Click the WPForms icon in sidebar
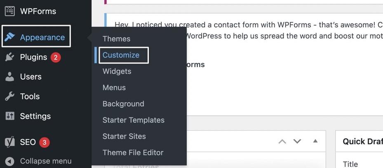The height and width of the screenshot is (168, 383). pyautogui.click(x=10, y=11)
